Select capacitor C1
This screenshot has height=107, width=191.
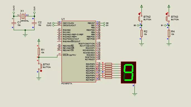14,23
